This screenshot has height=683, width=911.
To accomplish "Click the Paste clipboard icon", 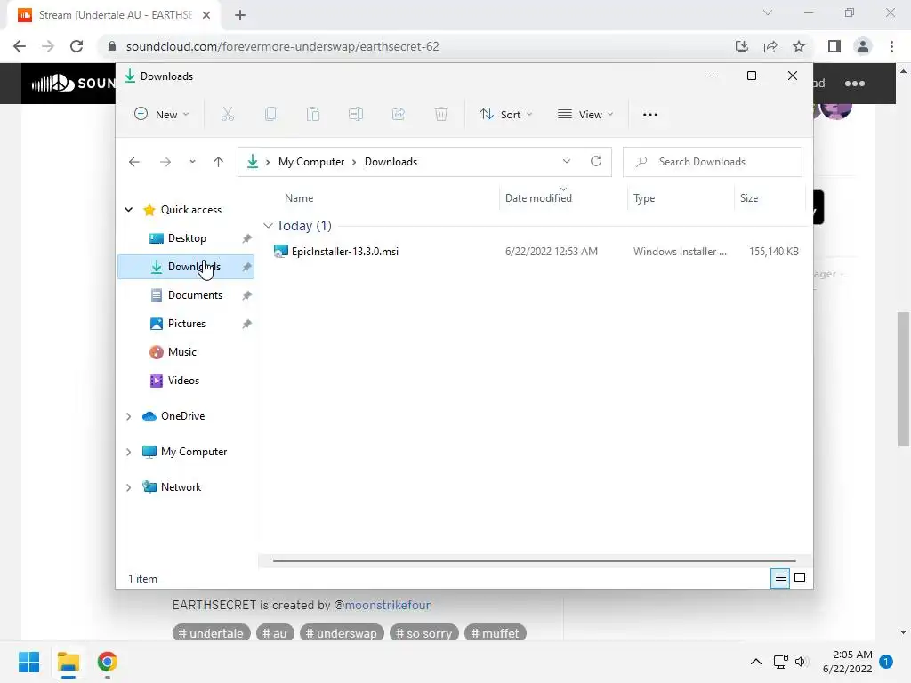I will coord(313,115).
